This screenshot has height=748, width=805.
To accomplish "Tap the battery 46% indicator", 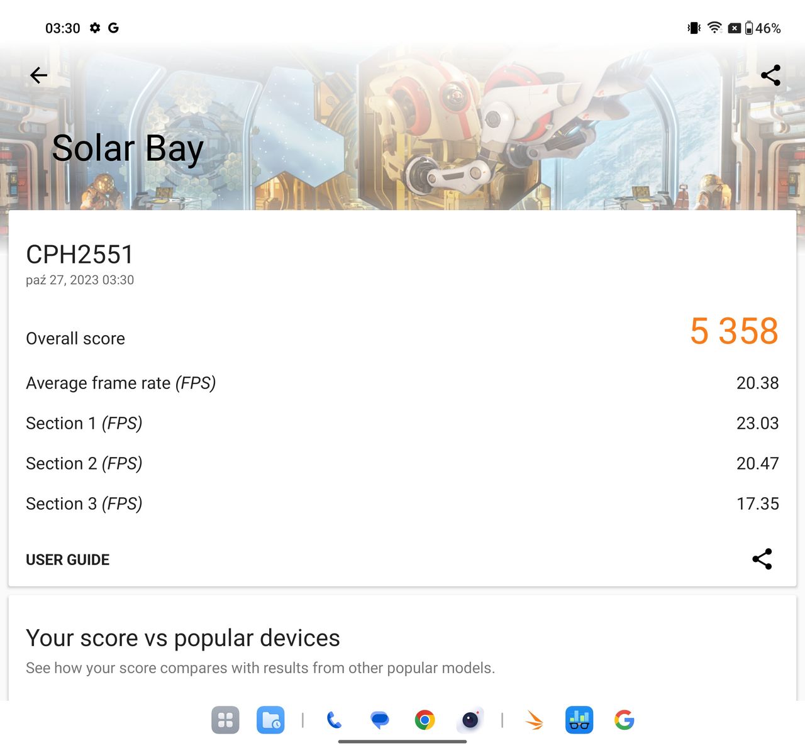I will 763,28.
